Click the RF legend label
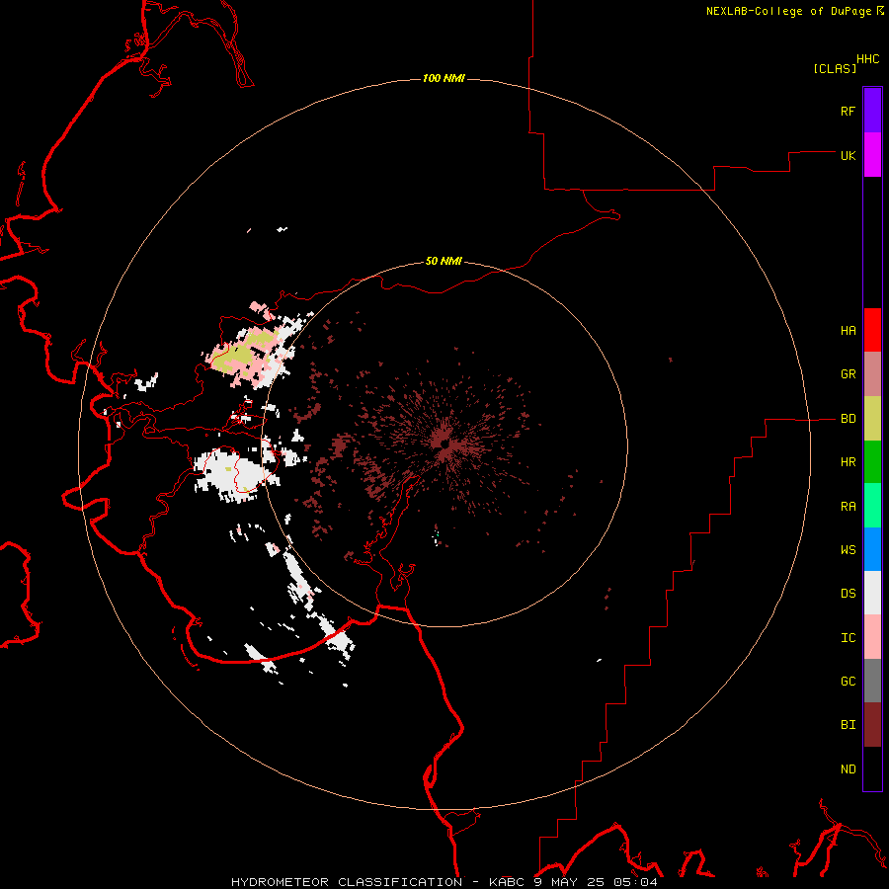The image size is (889, 889). coord(848,111)
